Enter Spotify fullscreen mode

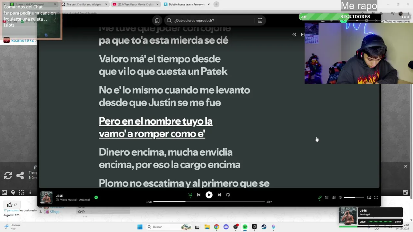click(x=376, y=198)
